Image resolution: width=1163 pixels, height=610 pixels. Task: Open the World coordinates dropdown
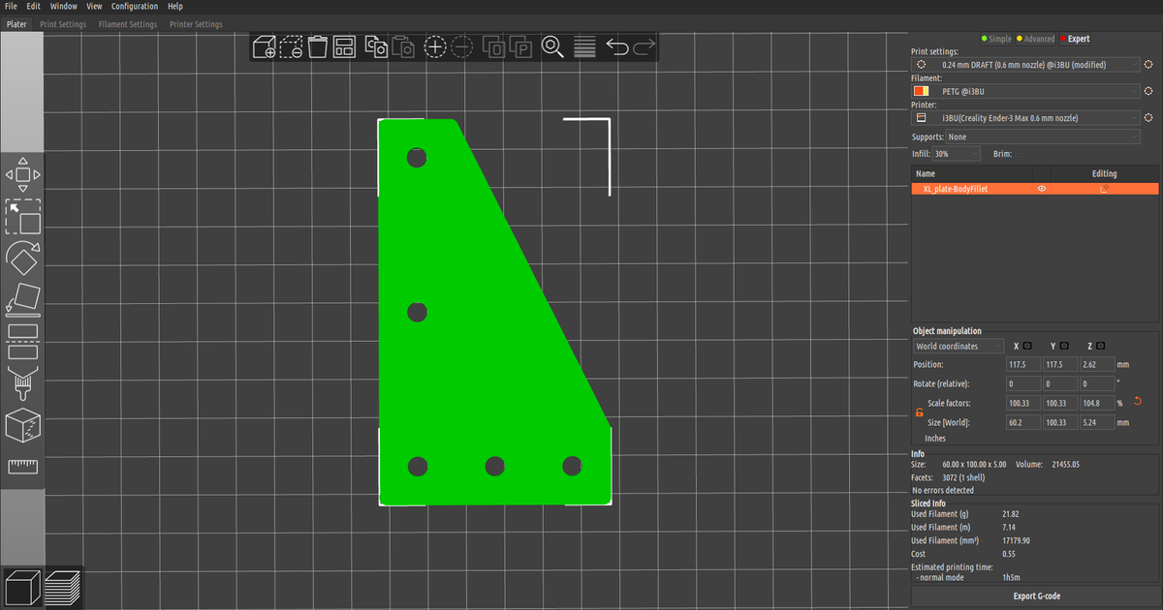coord(958,346)
